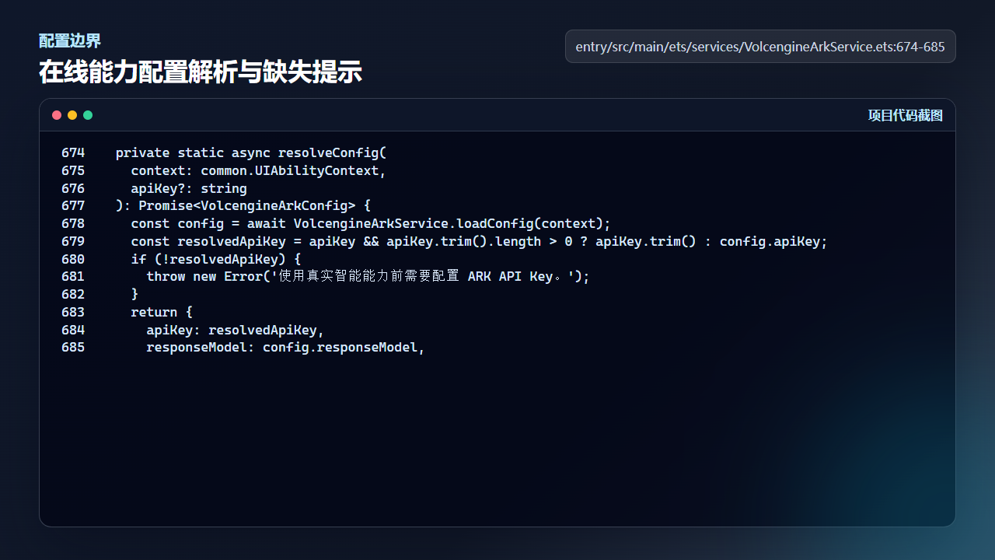This screenshot has height=560, width=995.
Task: Click line number 678
Action: click(x=73, y=223)
